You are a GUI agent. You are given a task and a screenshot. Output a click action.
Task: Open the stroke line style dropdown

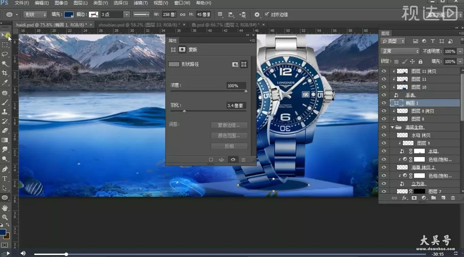141,15
